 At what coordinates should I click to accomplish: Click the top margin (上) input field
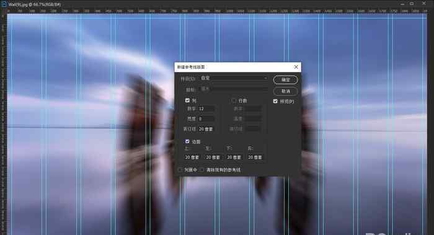pos(192,157)
